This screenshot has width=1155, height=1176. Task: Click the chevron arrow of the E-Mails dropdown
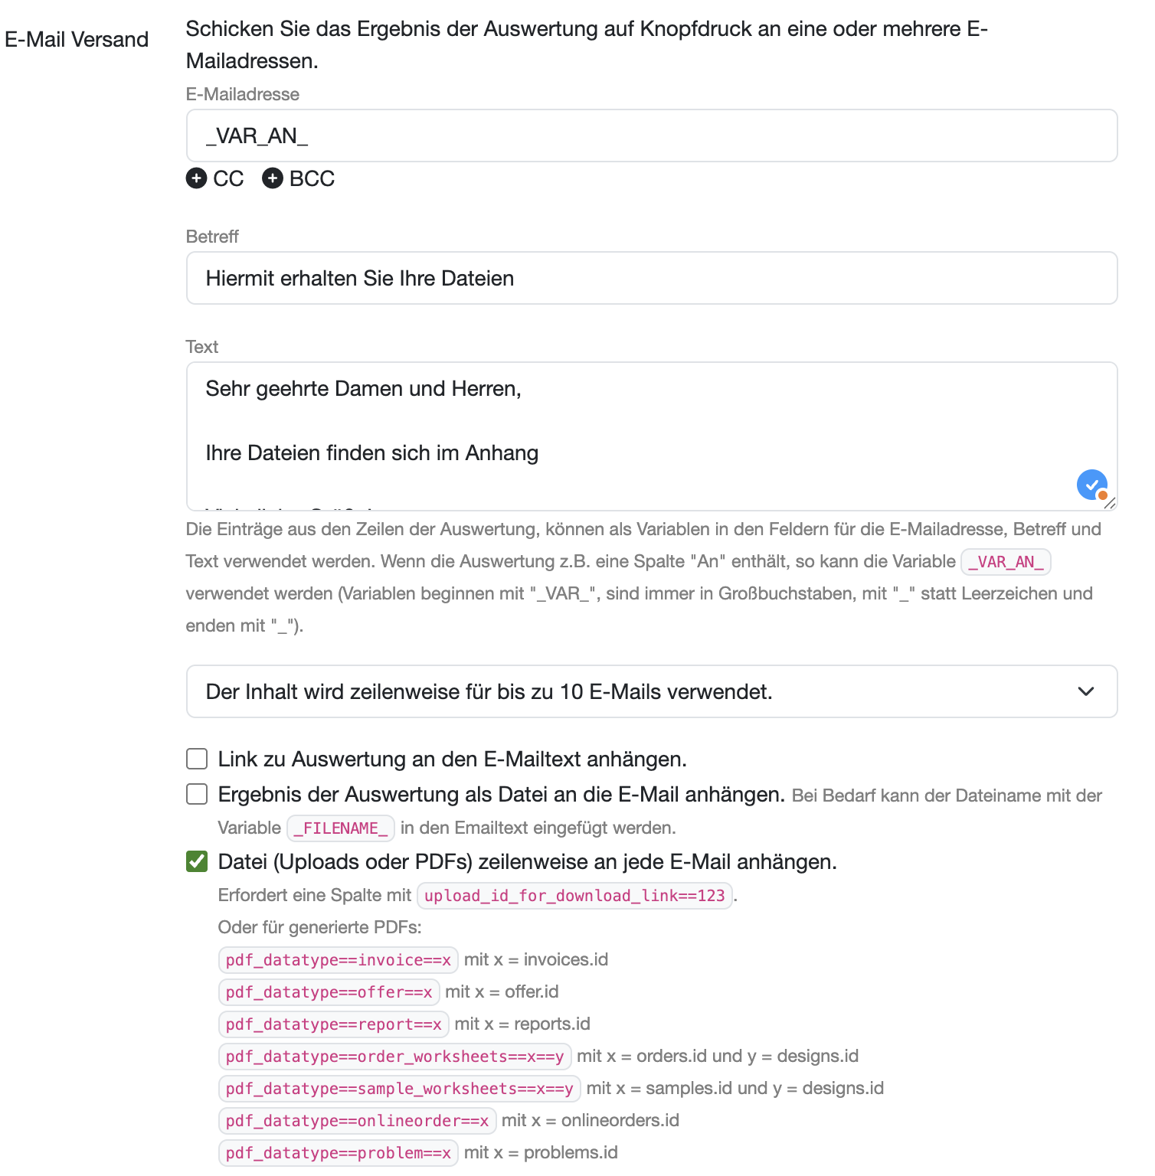tap(1085, 691)
